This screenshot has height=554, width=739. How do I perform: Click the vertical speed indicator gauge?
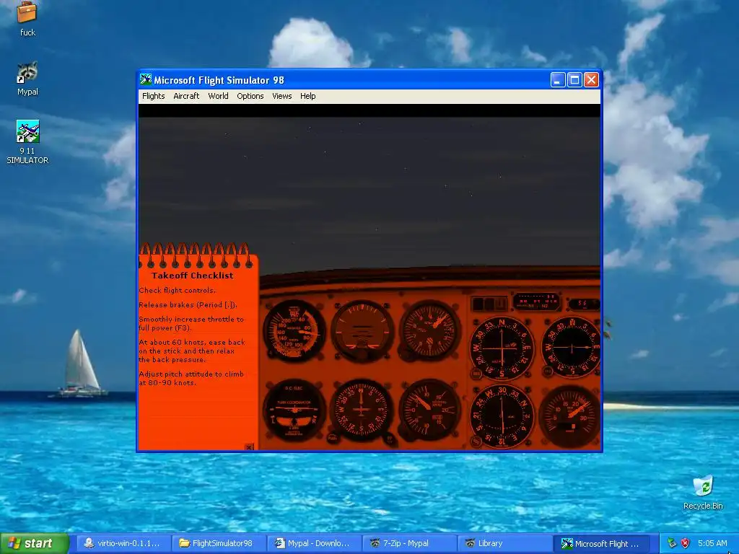429,410
